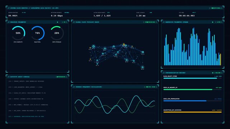
Task: Click the Synchronization Engines panel title
Action: tap(174, 73)
